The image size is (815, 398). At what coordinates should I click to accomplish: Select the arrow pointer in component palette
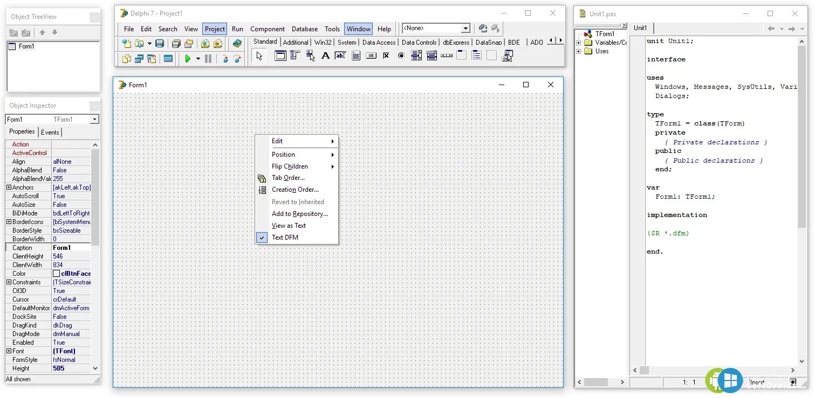[259, 55]
